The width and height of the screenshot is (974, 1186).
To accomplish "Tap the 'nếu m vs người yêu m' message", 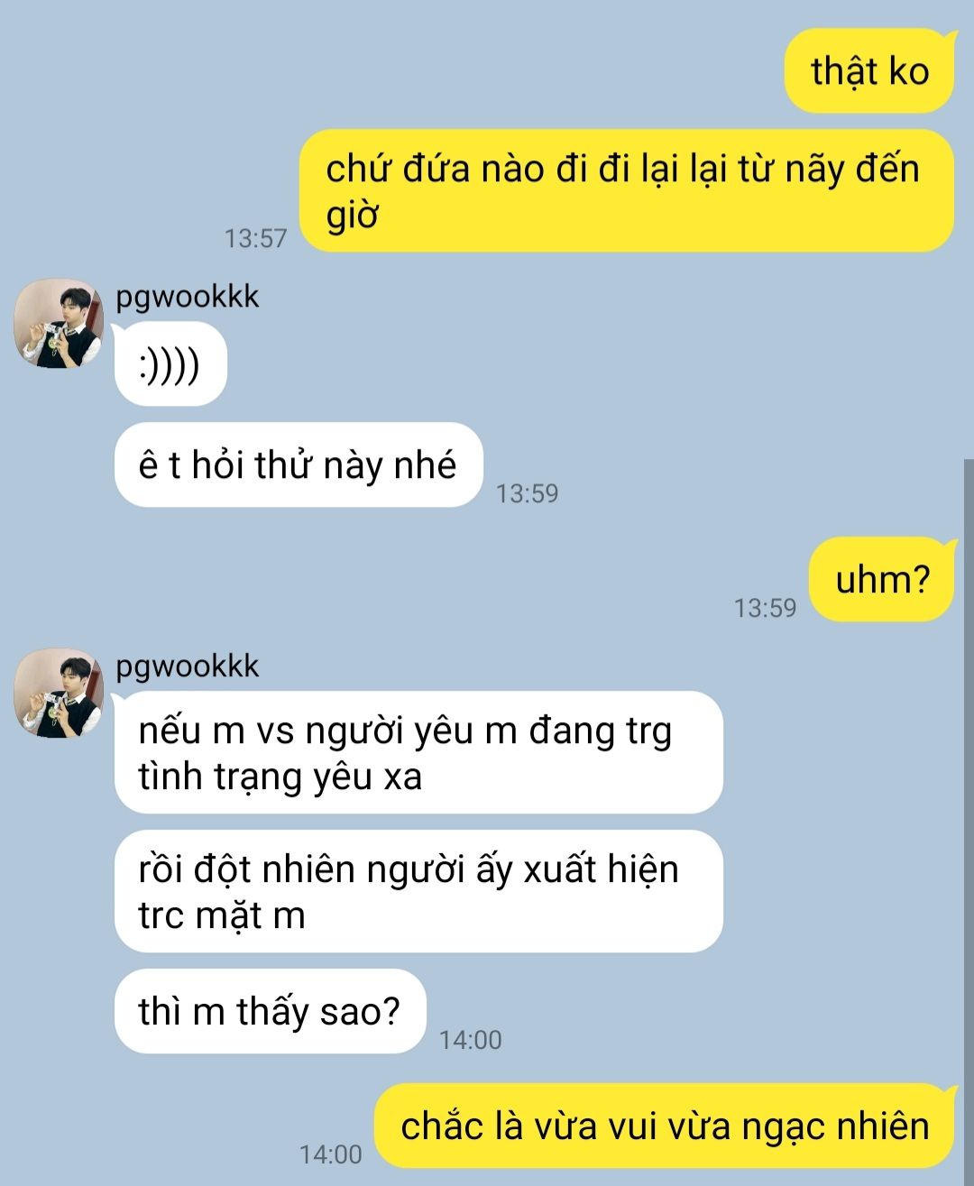I will point(418,752).
